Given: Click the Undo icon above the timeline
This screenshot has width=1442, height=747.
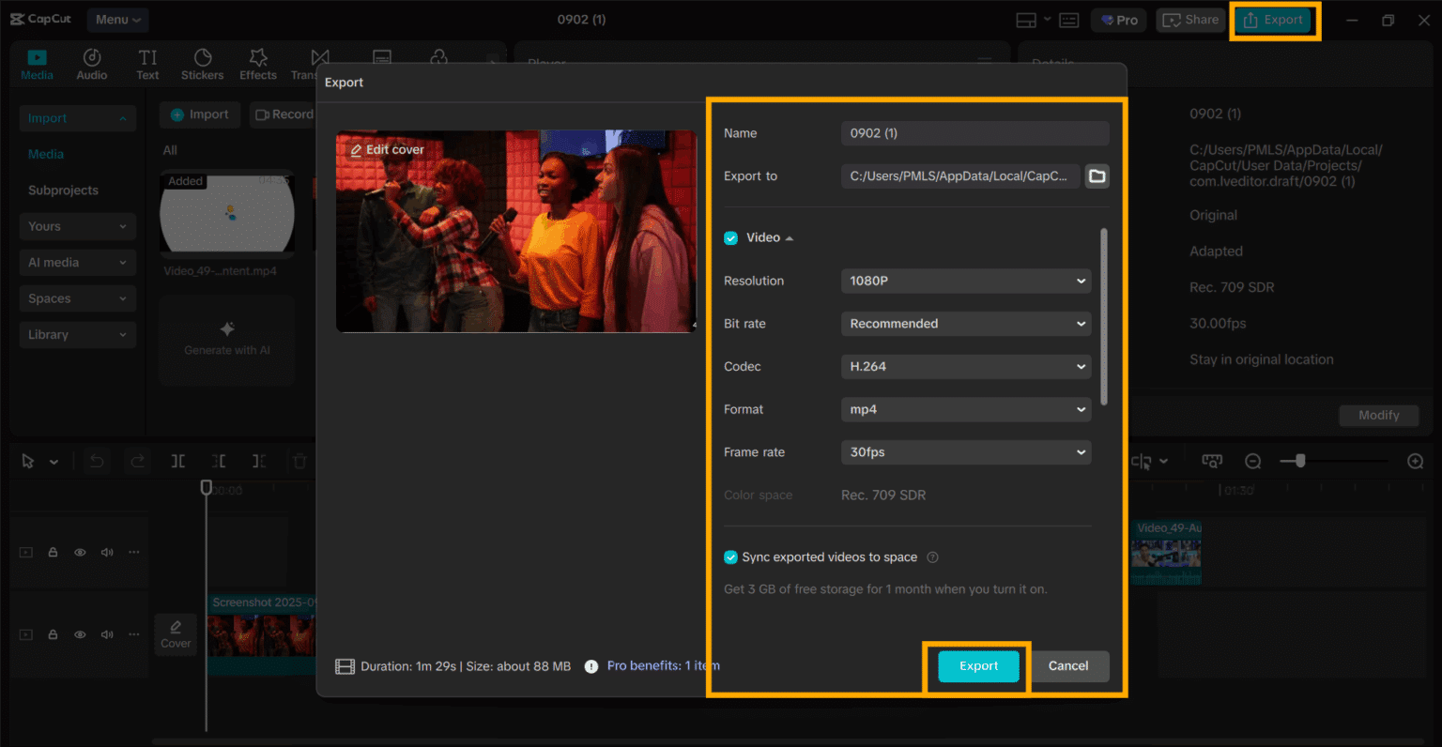Looking at the screenshot, I should click(95, 461).
